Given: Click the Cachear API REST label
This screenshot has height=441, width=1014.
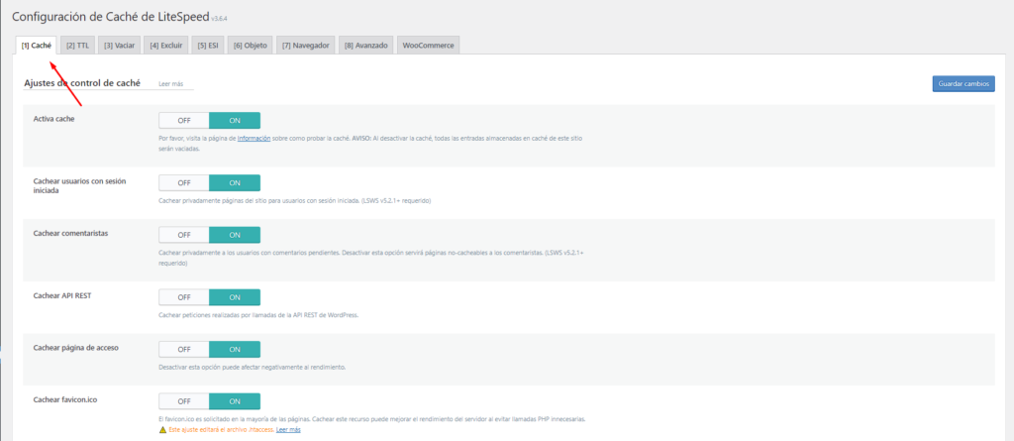Looking at the screenshot, I should (x=61, y=296).
